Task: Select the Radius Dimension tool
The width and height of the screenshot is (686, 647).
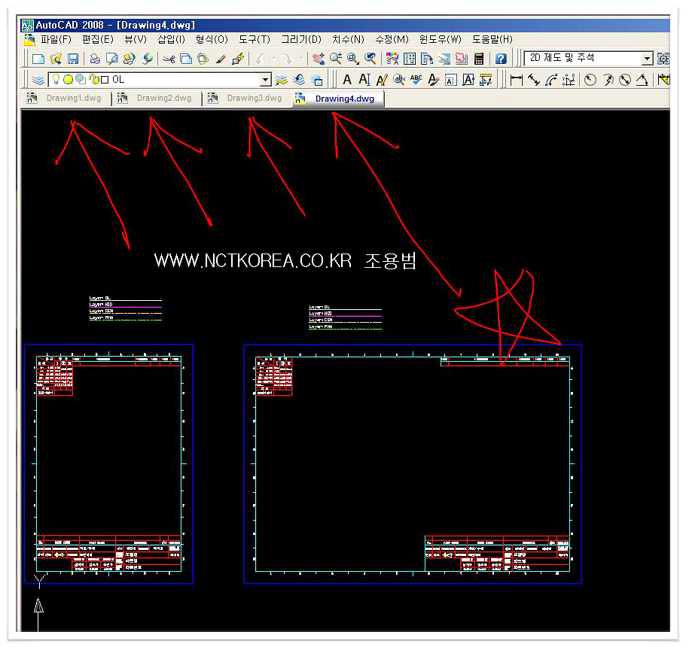Action: pyautogui.click(x=590, y=80)
